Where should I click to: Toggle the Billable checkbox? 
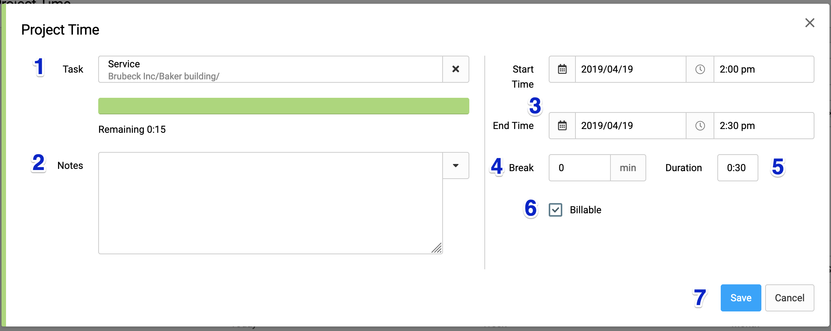(x=556, y=210)
